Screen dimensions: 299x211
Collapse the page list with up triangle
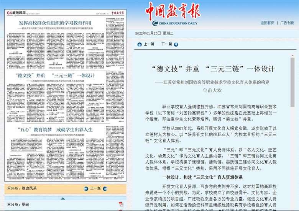pos(63,198)
